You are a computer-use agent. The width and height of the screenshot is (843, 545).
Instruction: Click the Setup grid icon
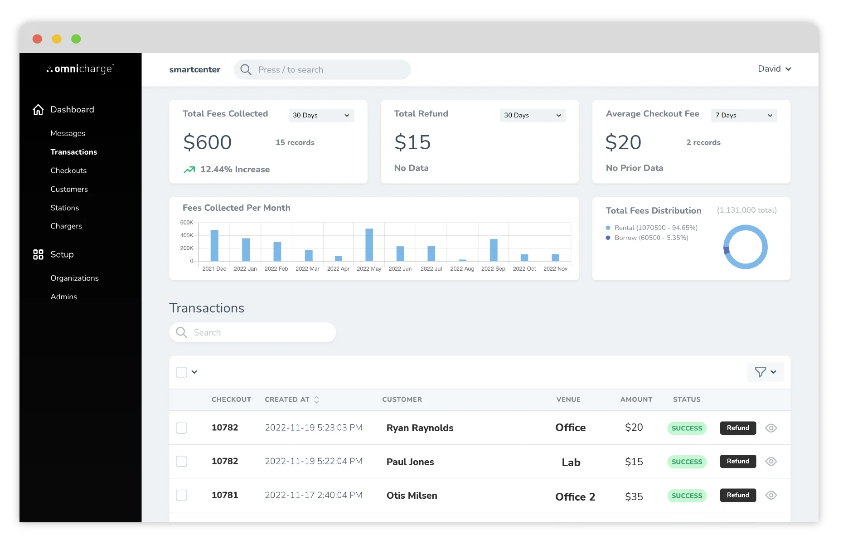click(x=38, y=254)
